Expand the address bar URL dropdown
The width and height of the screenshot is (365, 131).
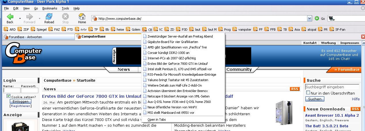310,19
